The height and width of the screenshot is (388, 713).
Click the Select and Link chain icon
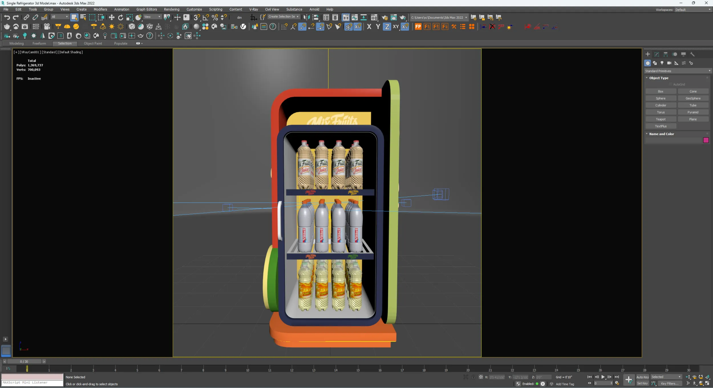[x=26, y=17]
